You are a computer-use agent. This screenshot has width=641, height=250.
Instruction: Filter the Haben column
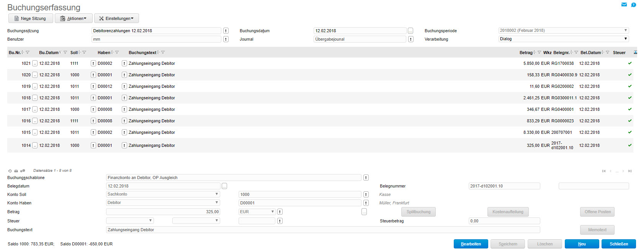117,53
